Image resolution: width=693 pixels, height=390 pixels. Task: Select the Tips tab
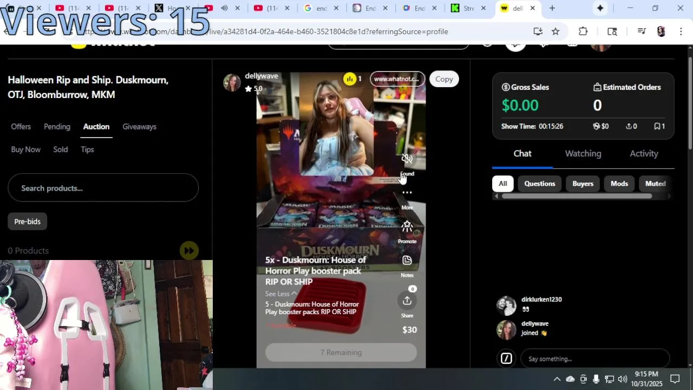point(87,149)
